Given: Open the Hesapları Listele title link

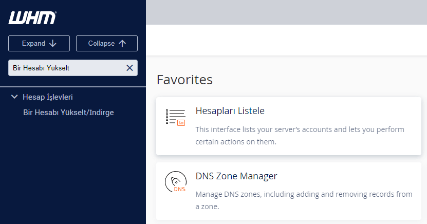Looking at the screenshot, I should (x=230, y=110).
